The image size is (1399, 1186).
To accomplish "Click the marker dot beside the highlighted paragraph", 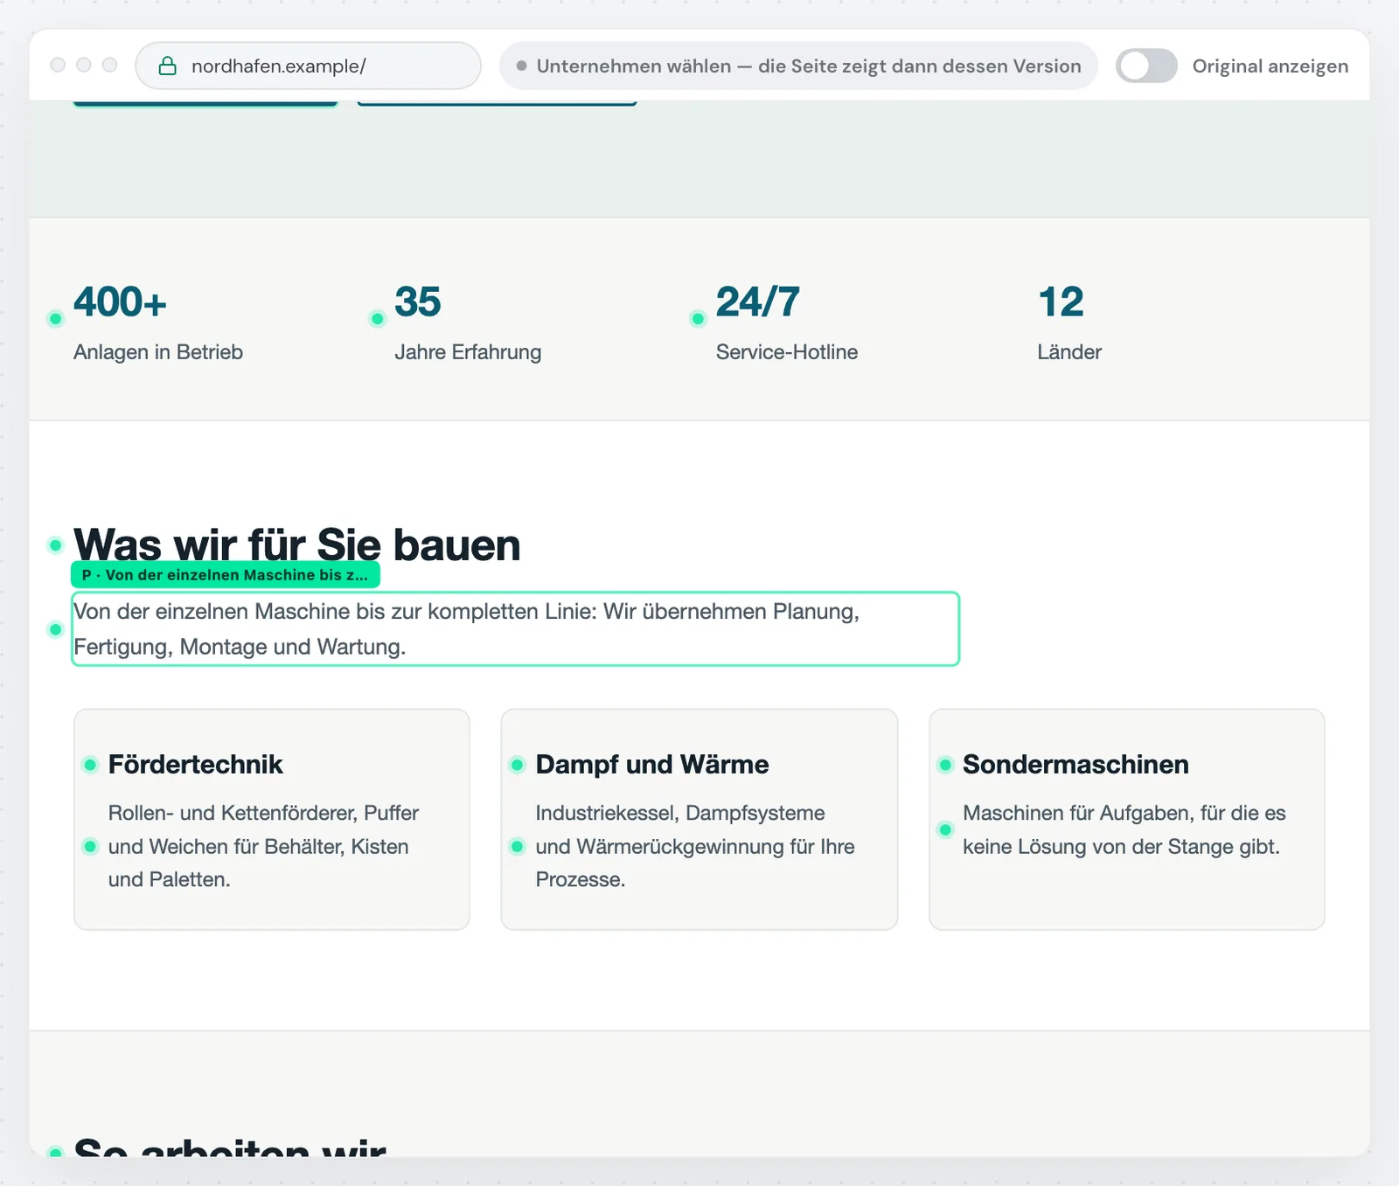I will coord(56,629).
